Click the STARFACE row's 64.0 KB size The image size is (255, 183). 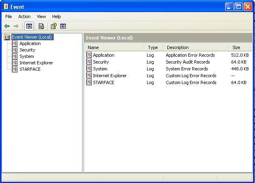point(239,82)
